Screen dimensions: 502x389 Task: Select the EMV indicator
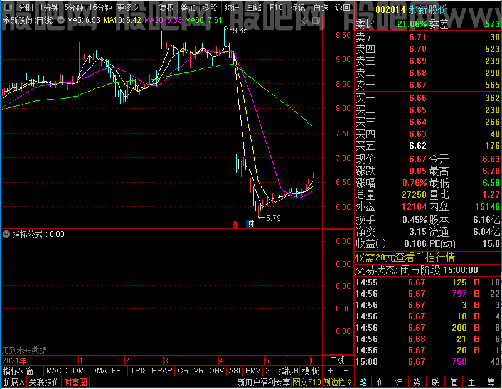pyautogui.click(x=254, y=371)
